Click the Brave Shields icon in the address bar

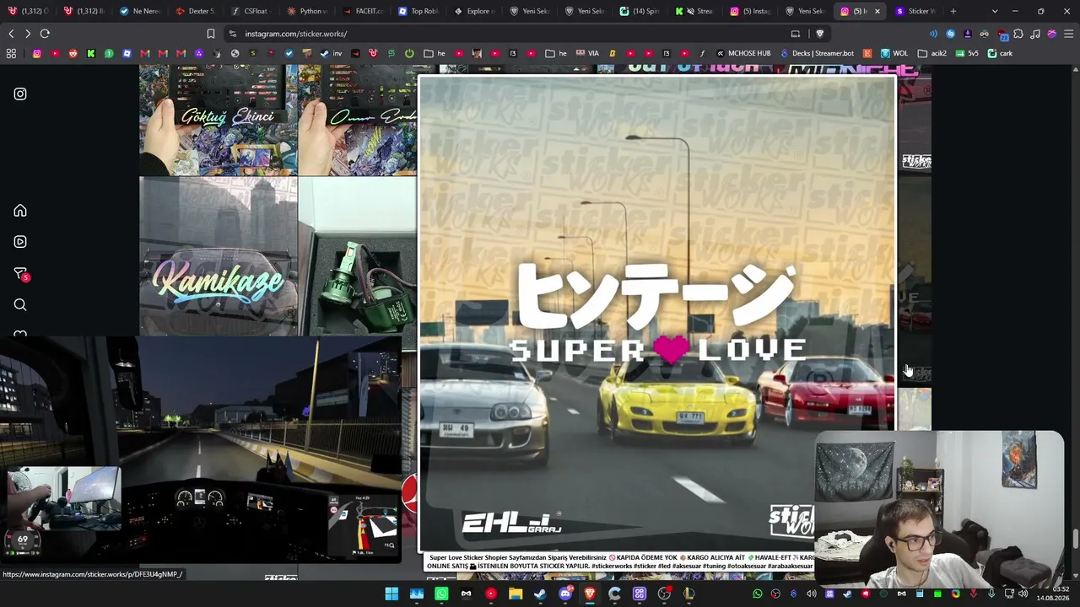click(x=819, y=34)
